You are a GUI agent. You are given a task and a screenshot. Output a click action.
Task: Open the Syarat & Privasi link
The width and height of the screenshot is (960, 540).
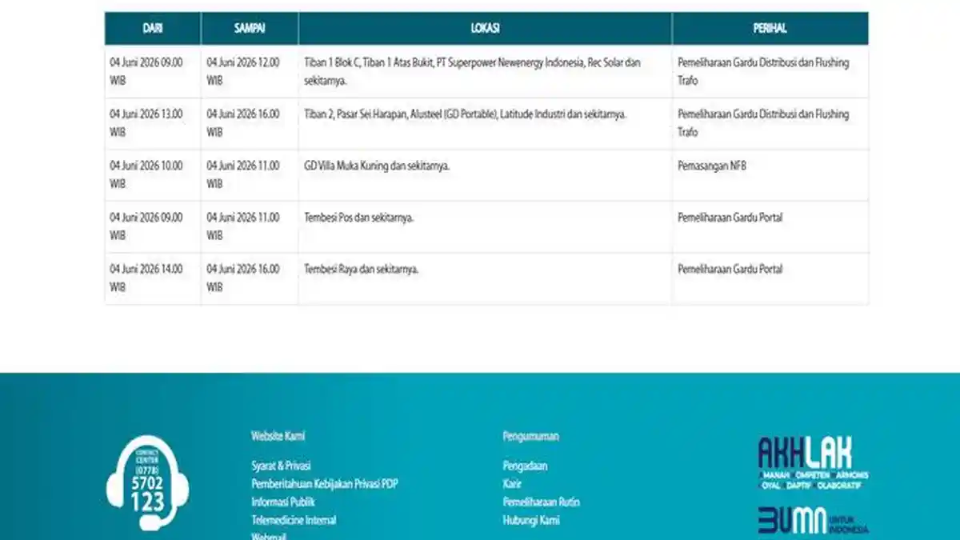click(281, 466)
